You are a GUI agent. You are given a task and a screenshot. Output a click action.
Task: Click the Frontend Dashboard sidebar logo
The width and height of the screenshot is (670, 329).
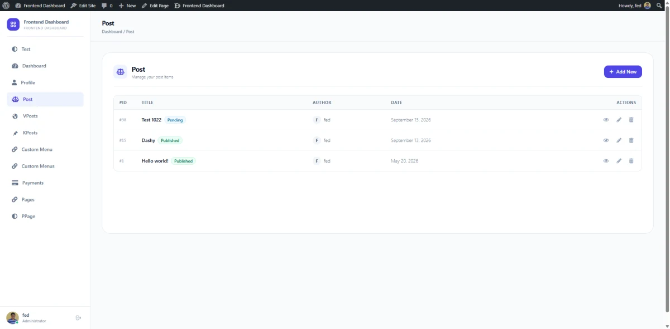click(x=13, y=24)
